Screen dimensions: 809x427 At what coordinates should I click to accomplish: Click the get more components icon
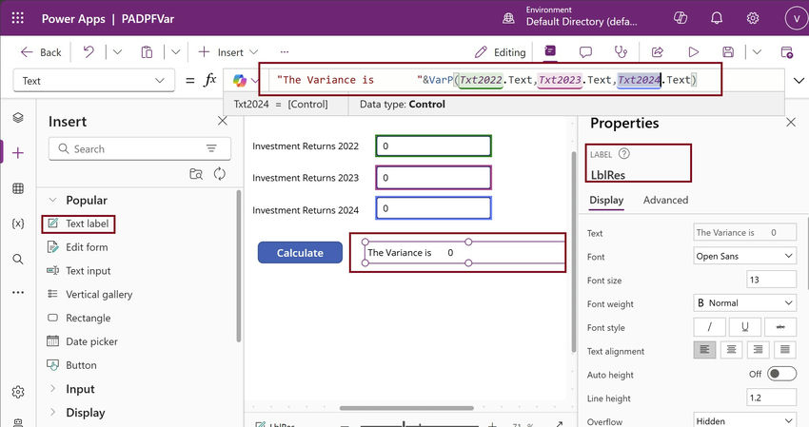point(196,174)
